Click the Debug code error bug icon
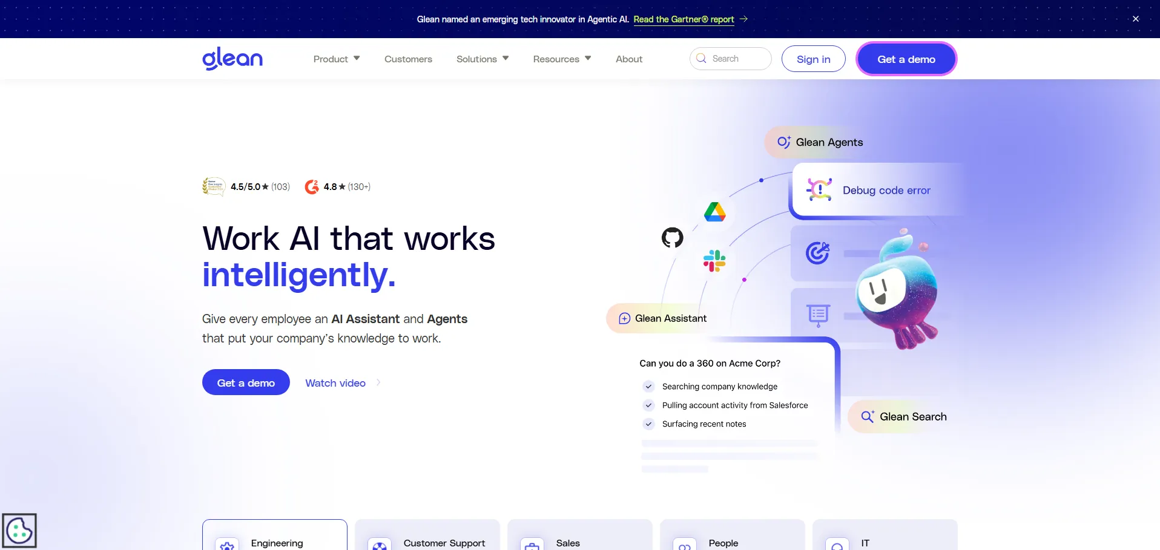This screenshot has width=1160, height=550. coord(819,190)
